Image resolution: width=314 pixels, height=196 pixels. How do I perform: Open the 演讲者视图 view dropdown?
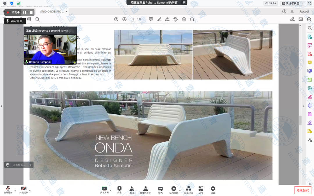(x=292, y=3)
